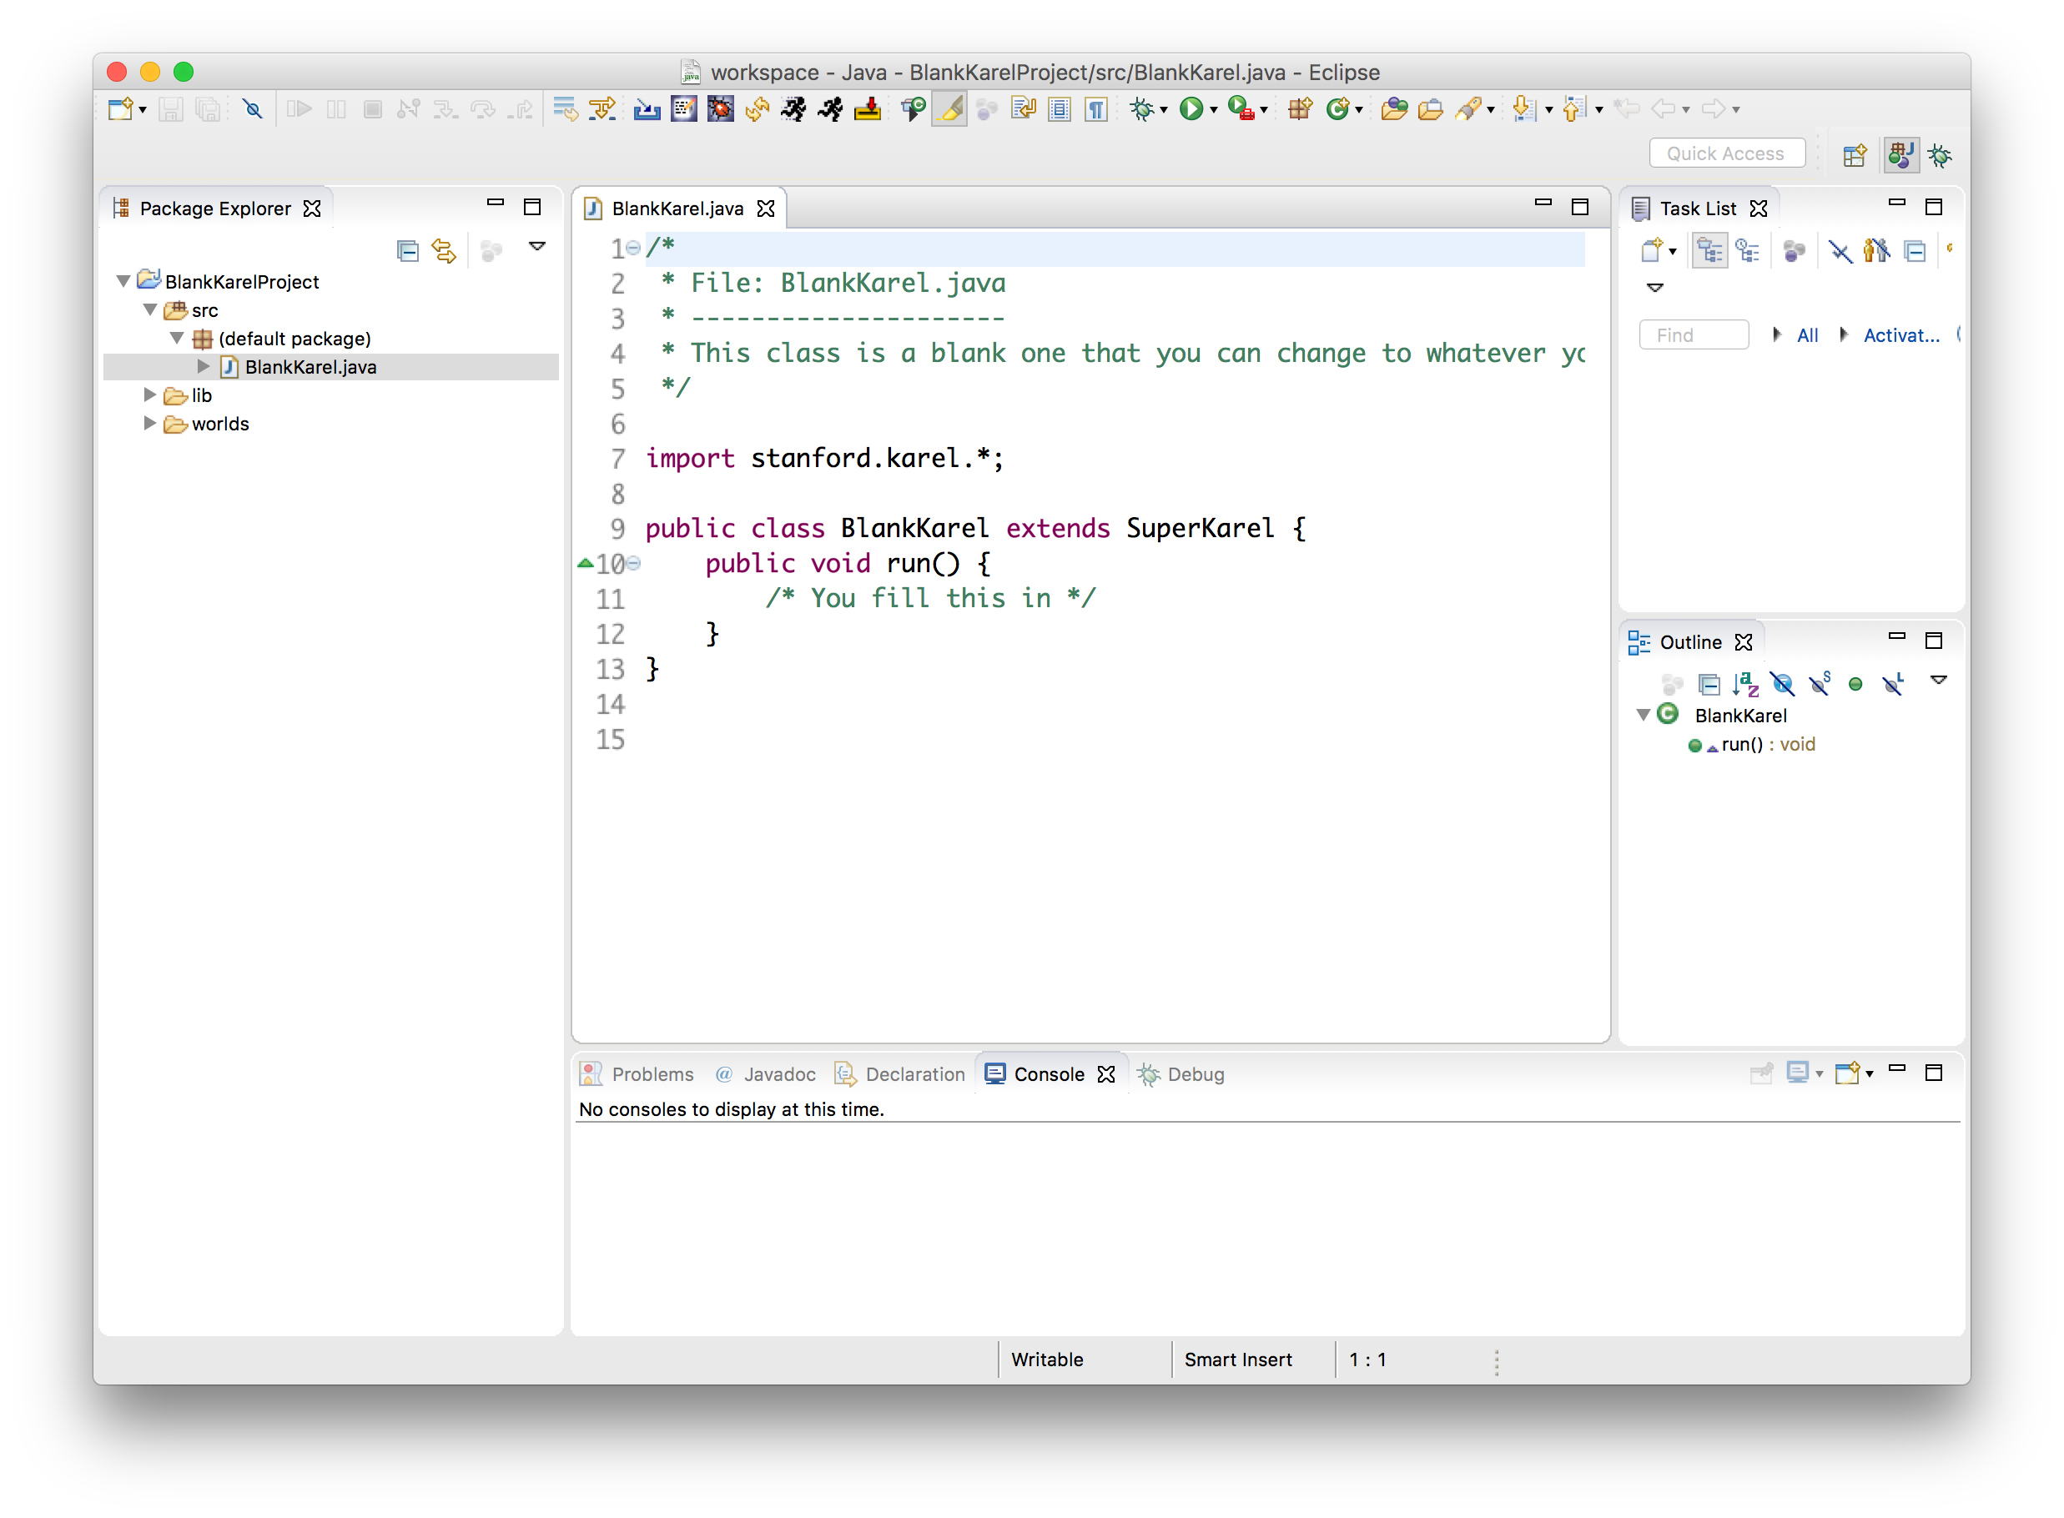Click the Previous Annotation up-arrow icon

pos(1574,109)
